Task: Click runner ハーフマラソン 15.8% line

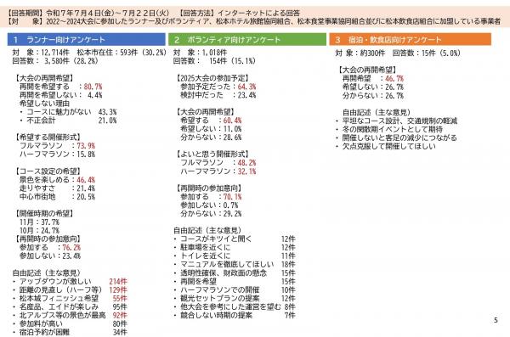Action: point(57,154)
